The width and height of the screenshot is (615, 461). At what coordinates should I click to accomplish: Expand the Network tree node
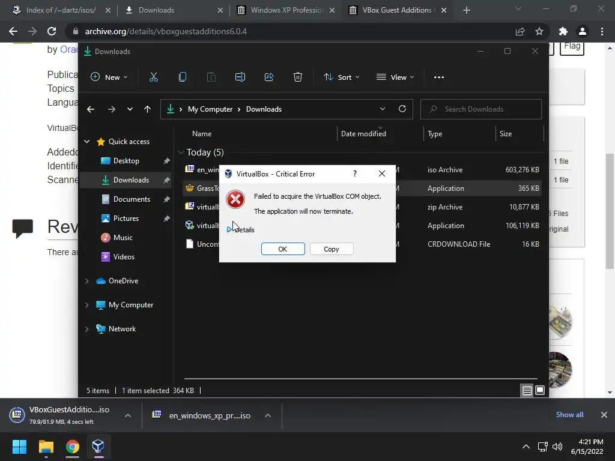87,329
